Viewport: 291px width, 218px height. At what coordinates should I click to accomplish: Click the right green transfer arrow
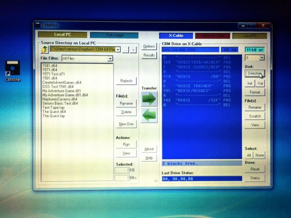point(149,99)
